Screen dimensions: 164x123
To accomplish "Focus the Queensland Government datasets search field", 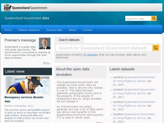I will pos(104,48).
